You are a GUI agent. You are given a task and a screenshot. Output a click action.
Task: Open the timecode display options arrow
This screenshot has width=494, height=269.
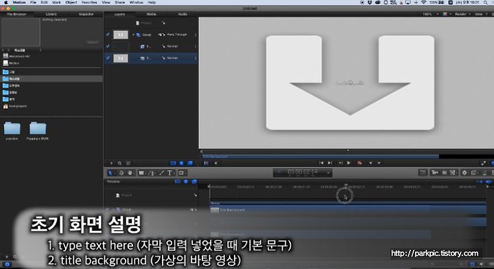click(328, 172)
